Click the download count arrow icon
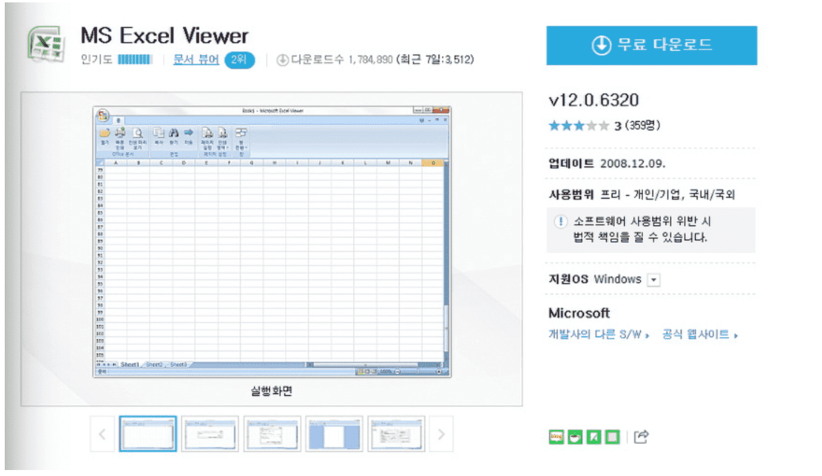The image size is (822, 476). 283,60
